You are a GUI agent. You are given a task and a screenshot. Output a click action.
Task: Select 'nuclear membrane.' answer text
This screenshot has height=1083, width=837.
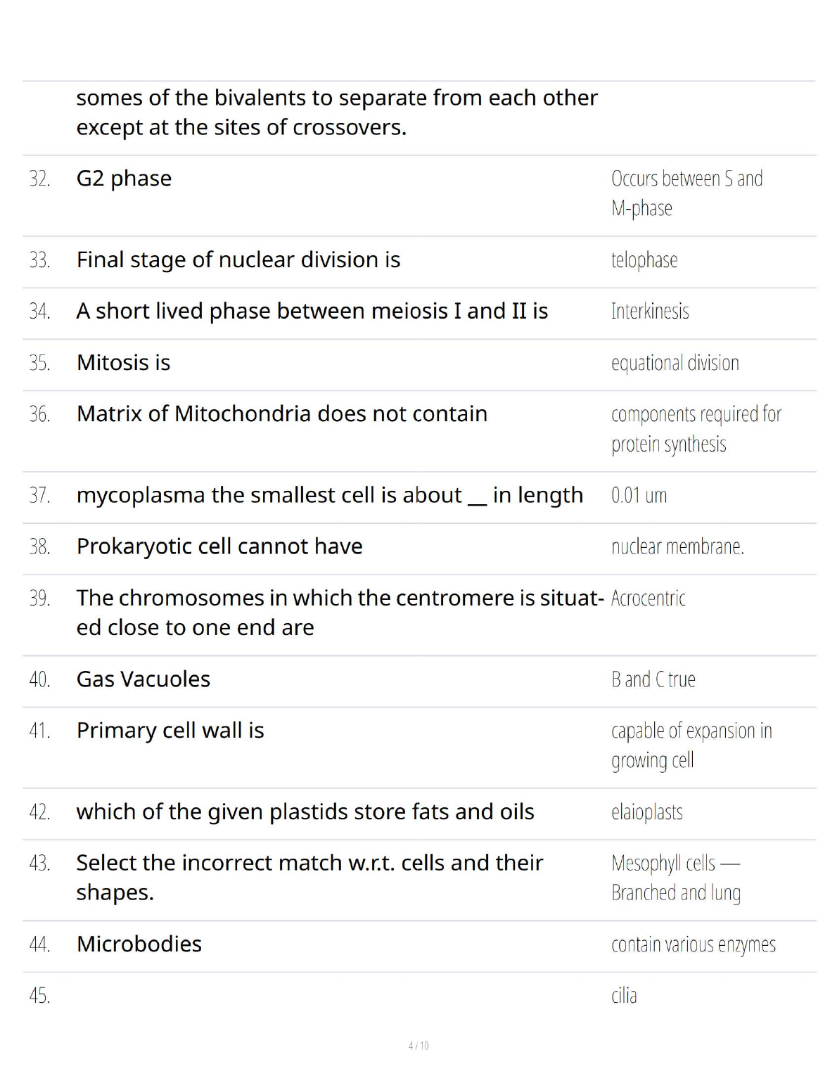677,546
